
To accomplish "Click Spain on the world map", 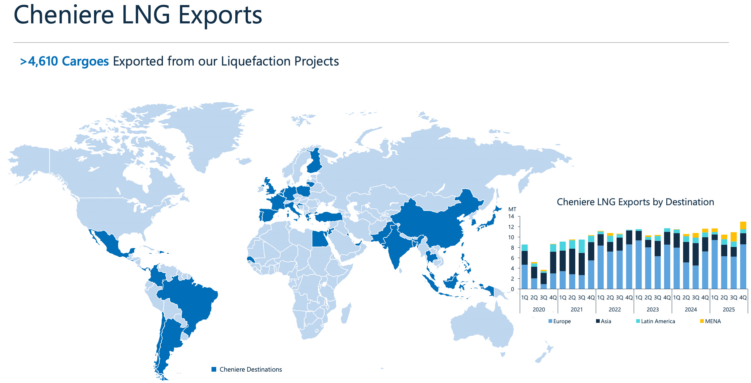I will tap(269, 215).
